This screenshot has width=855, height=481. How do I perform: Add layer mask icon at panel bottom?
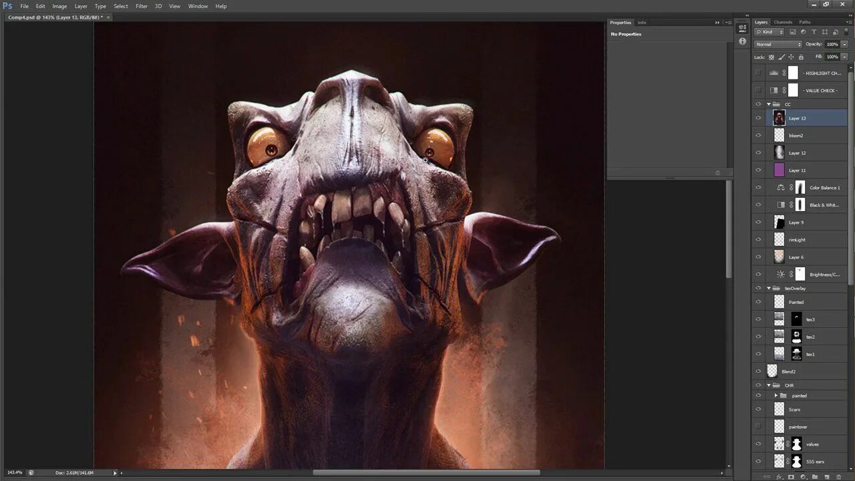(791, 477)
